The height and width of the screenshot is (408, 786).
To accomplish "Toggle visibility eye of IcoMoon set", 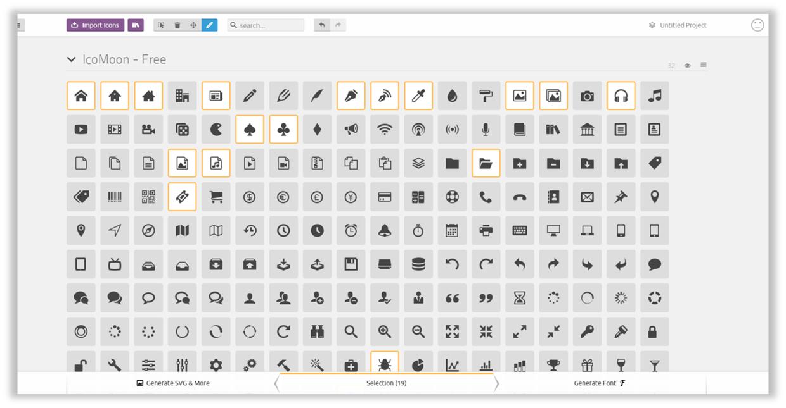I will [x=688, y=65].
